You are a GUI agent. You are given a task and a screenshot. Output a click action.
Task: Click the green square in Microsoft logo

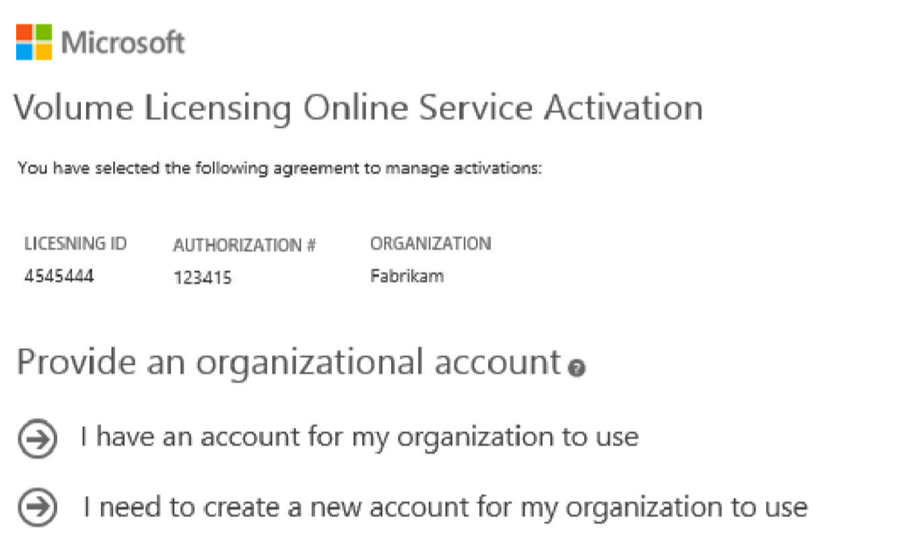click(x=43, y=32)
